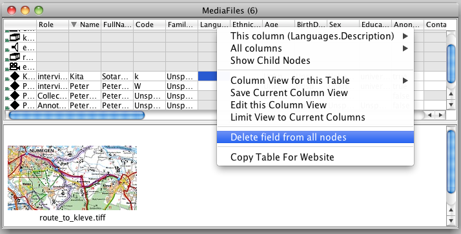Click lower pane scrollbar's up arrow
Screen dimensions: 461x234
pyautogui.click(x=451, y=210)
